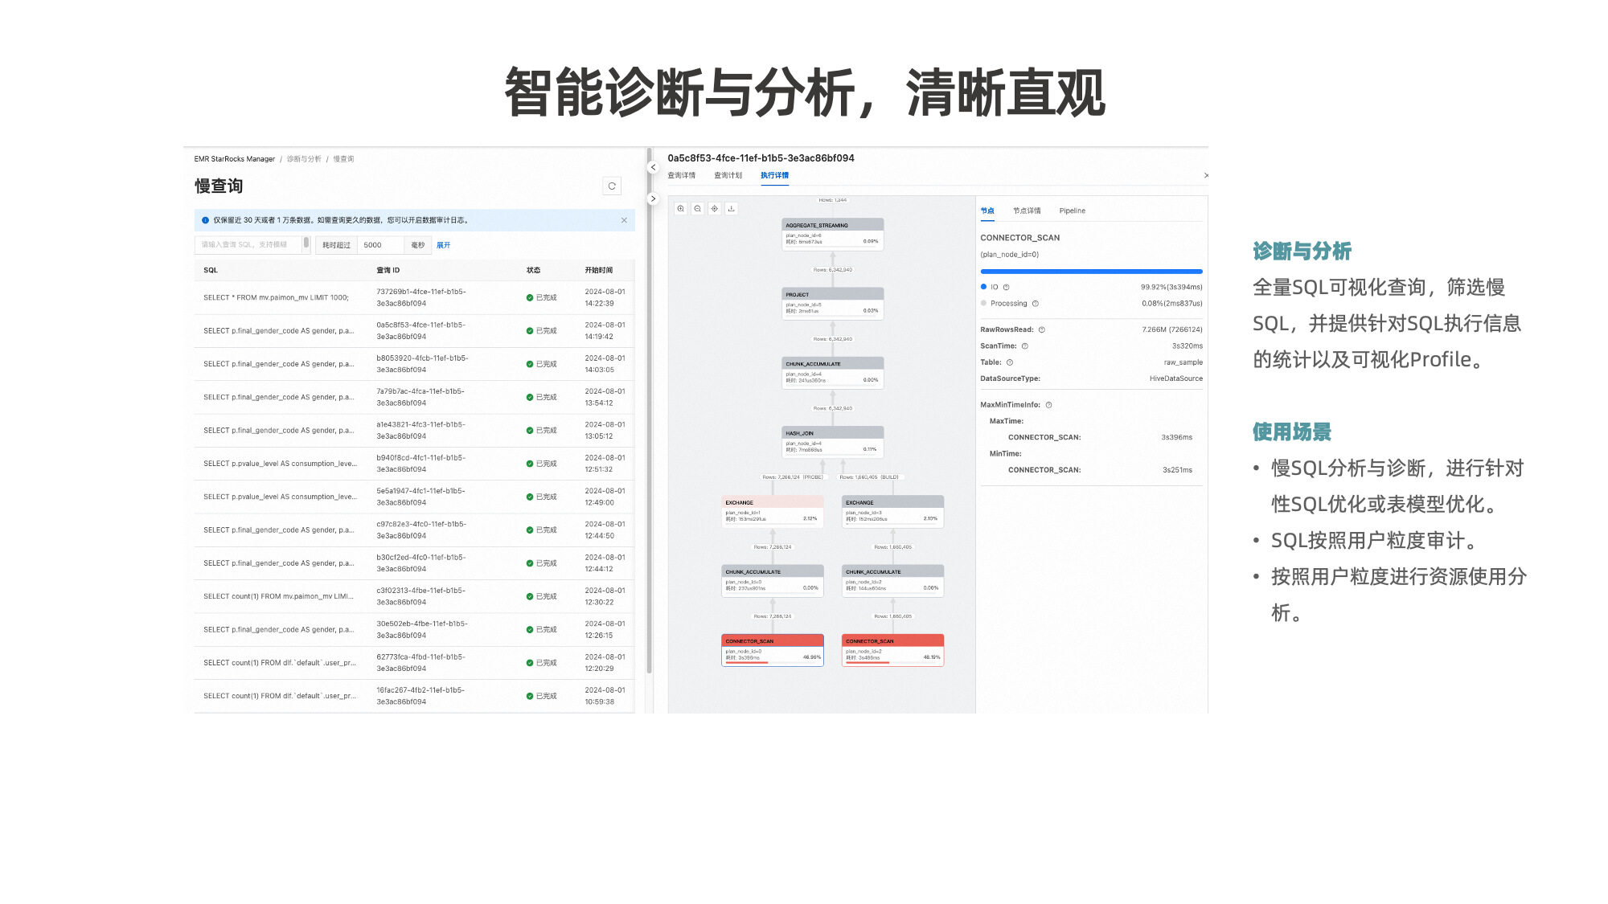Download the execution graph with export icon
Image resolution: width=1608 pixels, height=904 pixels.
coord(731,209)
